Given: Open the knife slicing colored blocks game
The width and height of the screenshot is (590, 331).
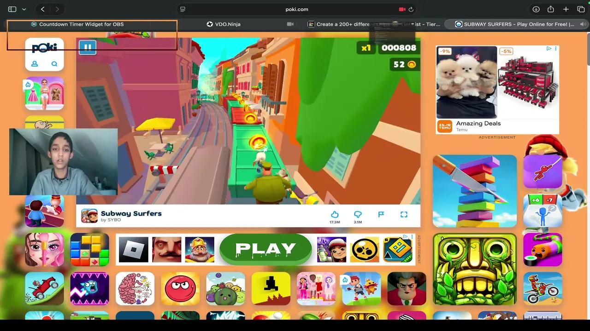Looking at the screenshot, I should [475, 191].
